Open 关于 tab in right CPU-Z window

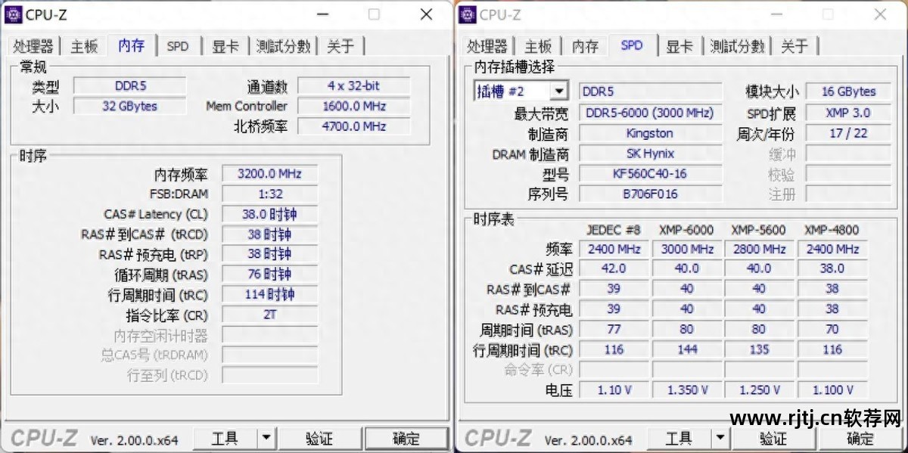(794, 46)
